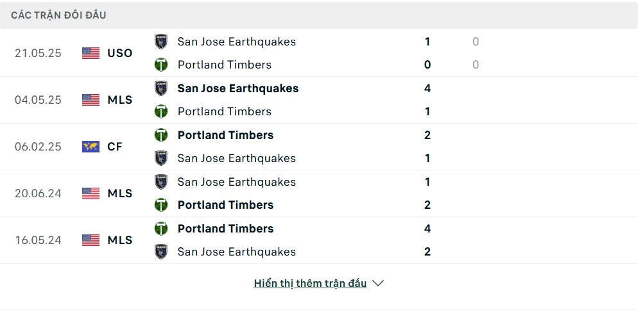Click Portland Timbers crest in 06.02.25 match
Viewport: 638px width, 310px height.
click(161, 135)
